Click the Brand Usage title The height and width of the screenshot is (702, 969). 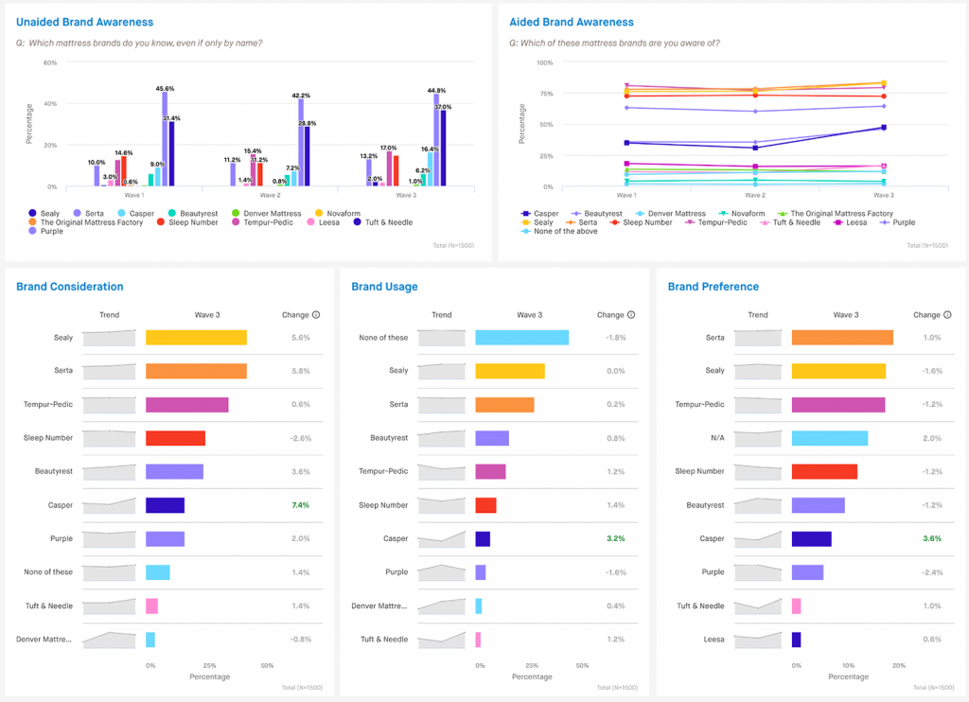384,287
